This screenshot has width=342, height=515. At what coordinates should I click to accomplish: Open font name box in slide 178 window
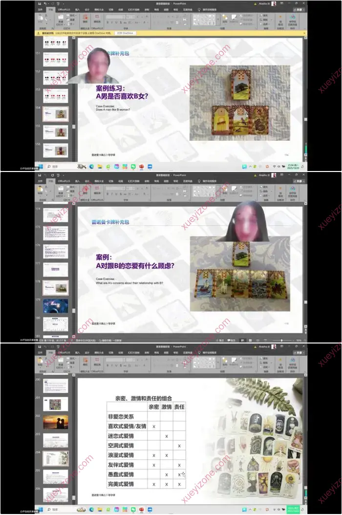point(115,188)
